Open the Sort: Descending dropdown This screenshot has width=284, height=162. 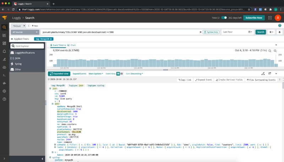pos(134,74)
